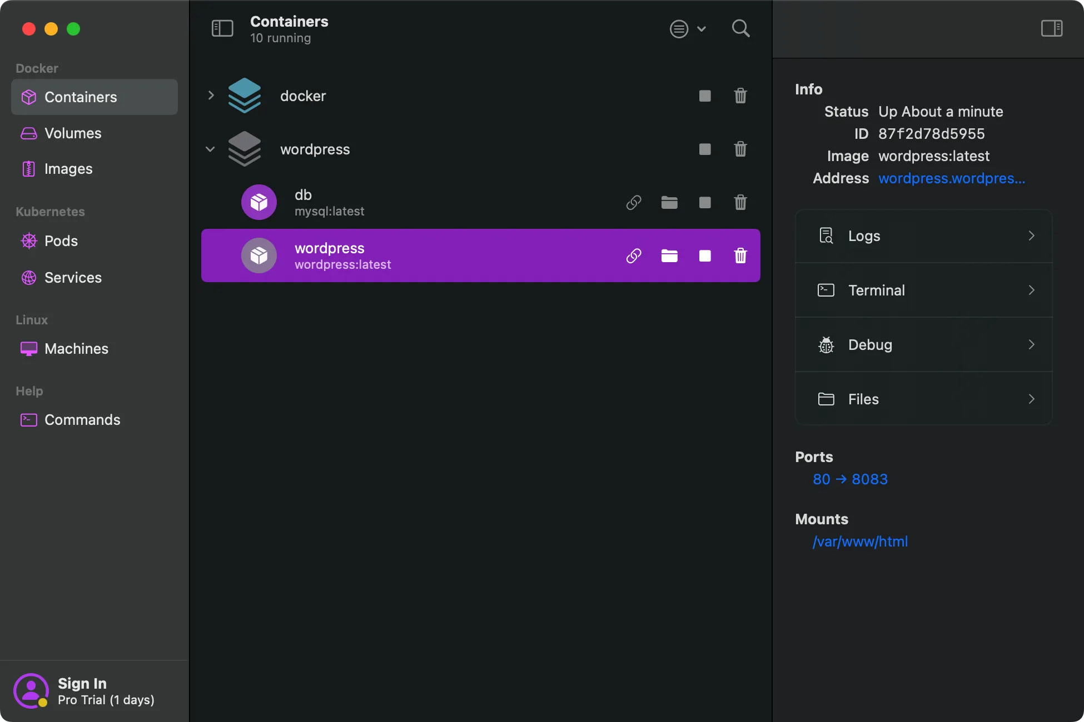Open port mapping 80 → 8083 link
The width and height of the screenshot is (1084, 722).
pyautogui.click(x=850, y=479)
